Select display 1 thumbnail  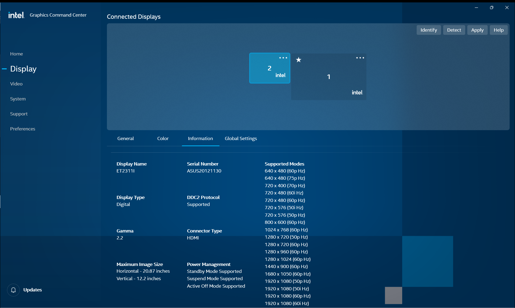(x=329, y=77)
